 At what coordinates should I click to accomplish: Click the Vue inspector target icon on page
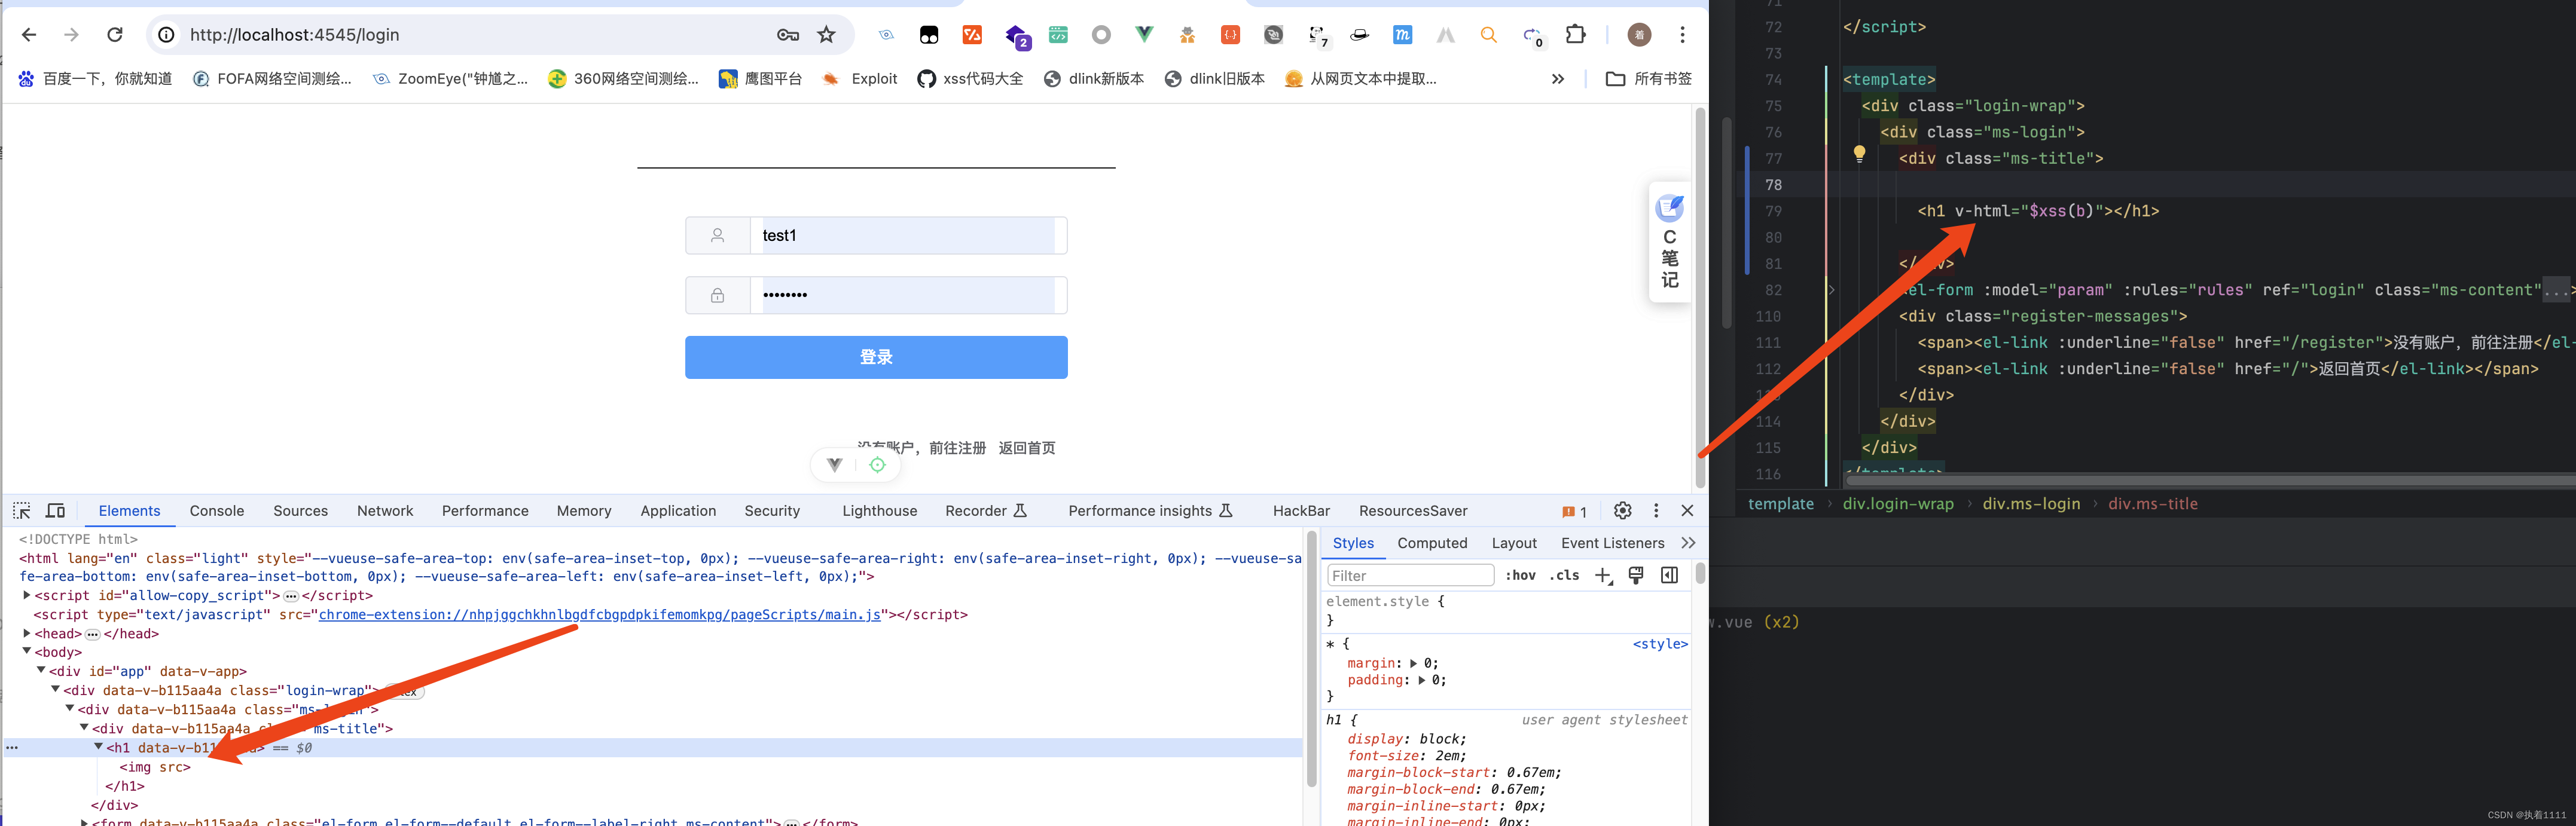877,465
